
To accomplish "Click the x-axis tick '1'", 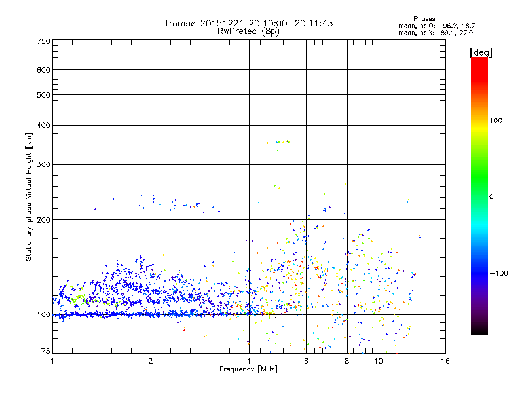I will [x=52, y=361].
